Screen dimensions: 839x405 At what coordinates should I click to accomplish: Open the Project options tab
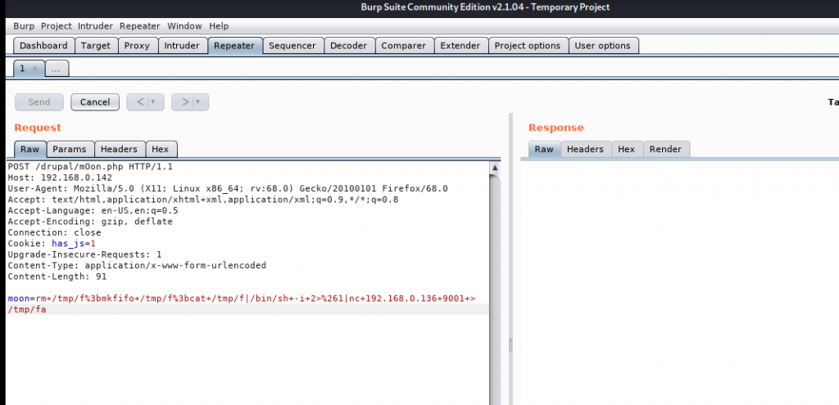[528, 46]
